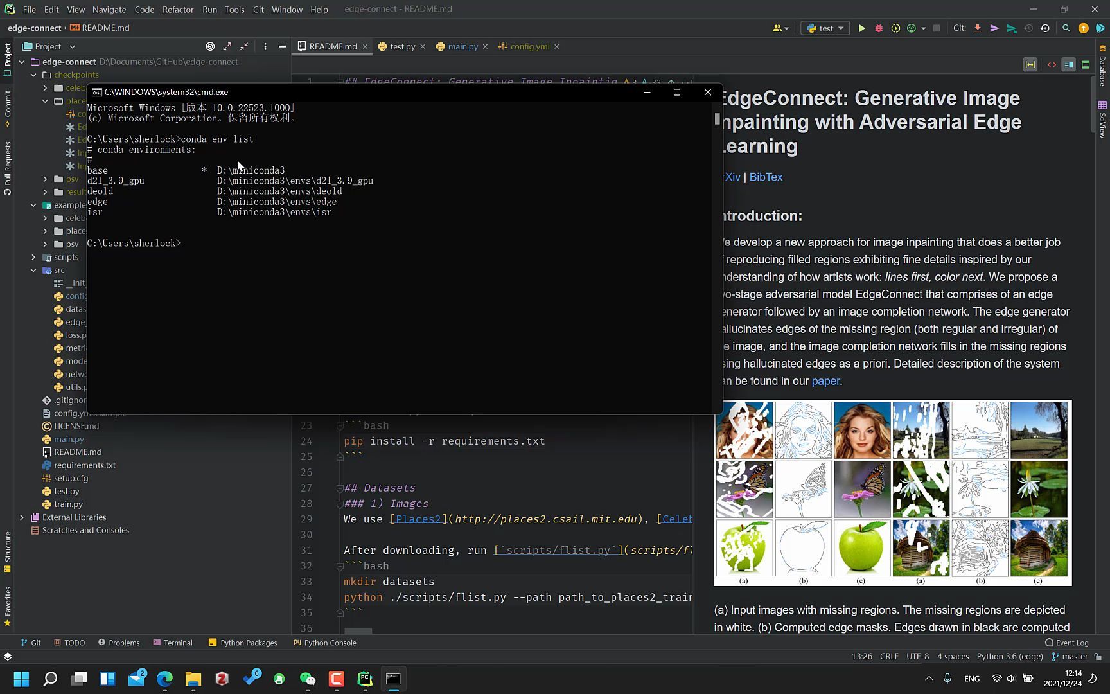
Task: Toggle tool window bars at bottom-left
Action: 8,656
